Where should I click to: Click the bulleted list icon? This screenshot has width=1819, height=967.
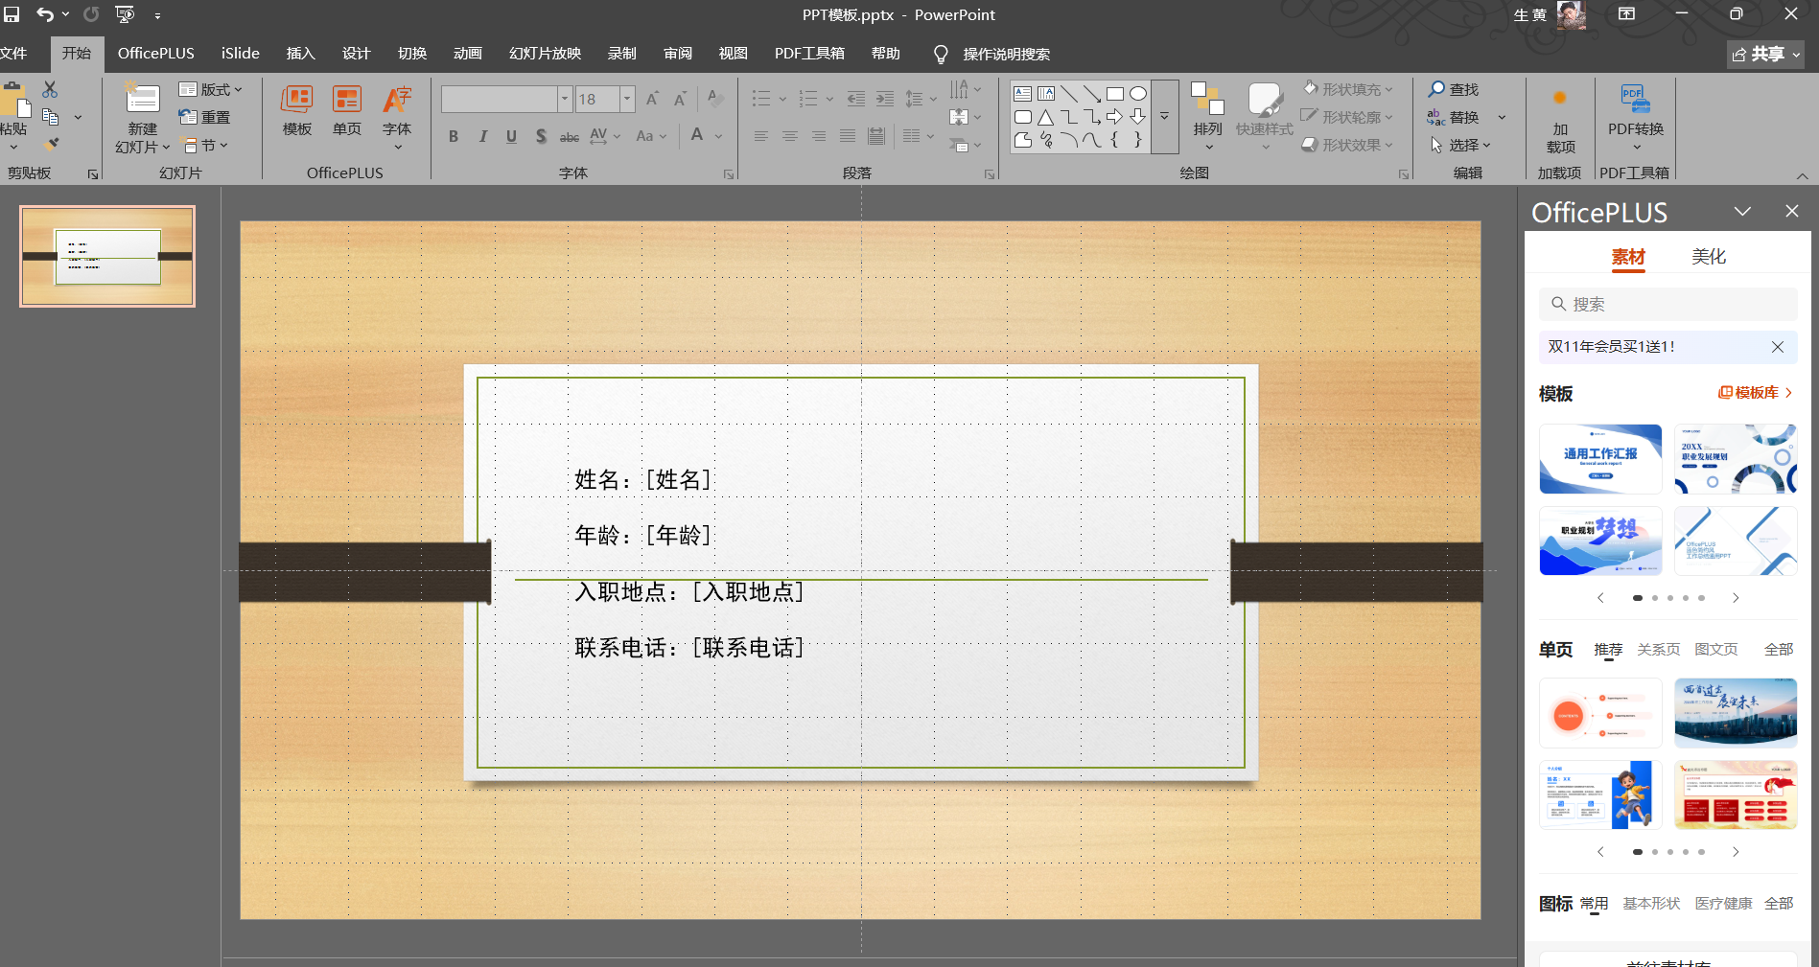760,99
